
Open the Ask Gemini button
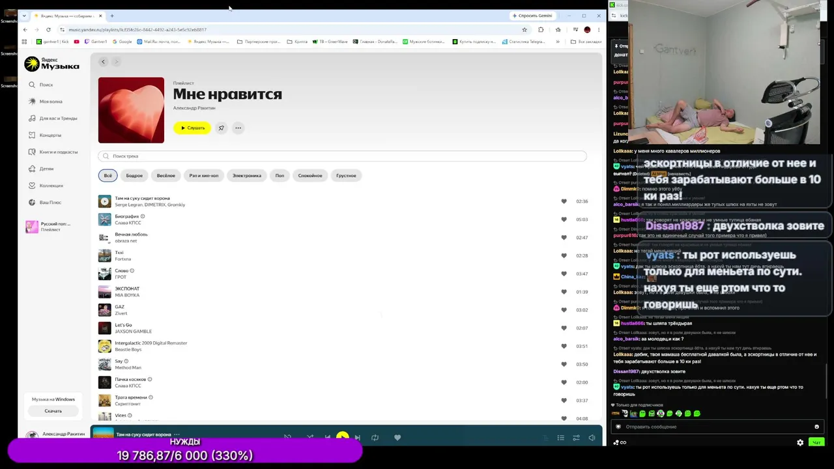(x=532, y=16)
